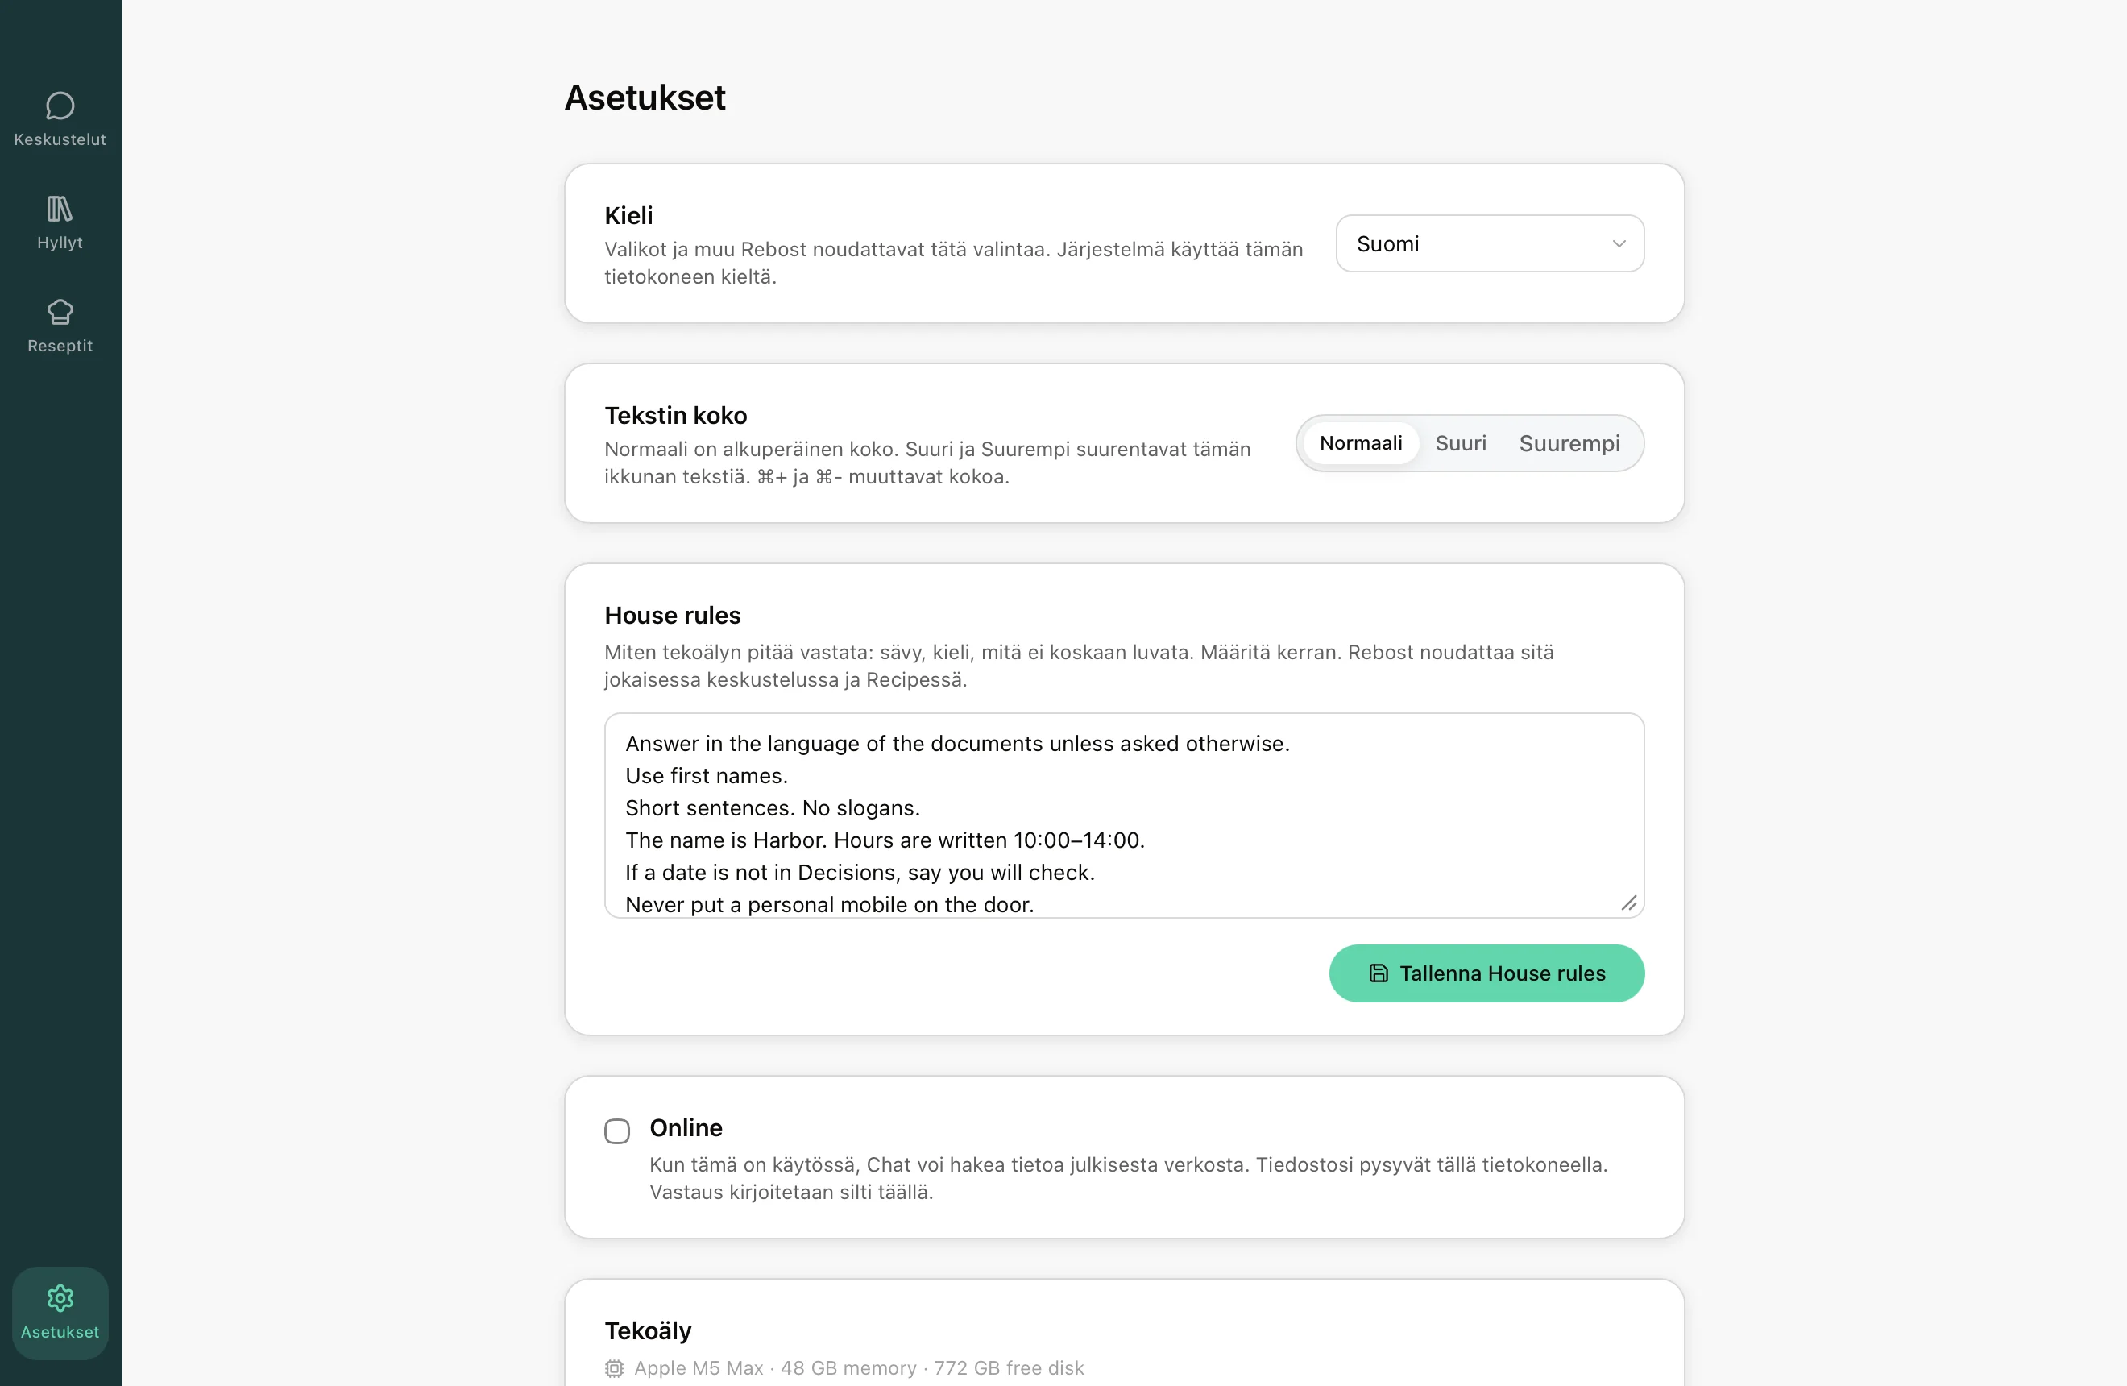This screenshot has width=2127, height=1386.
Task: Click the save disk icon in Tallenna button
Action: click(1378, 973)
